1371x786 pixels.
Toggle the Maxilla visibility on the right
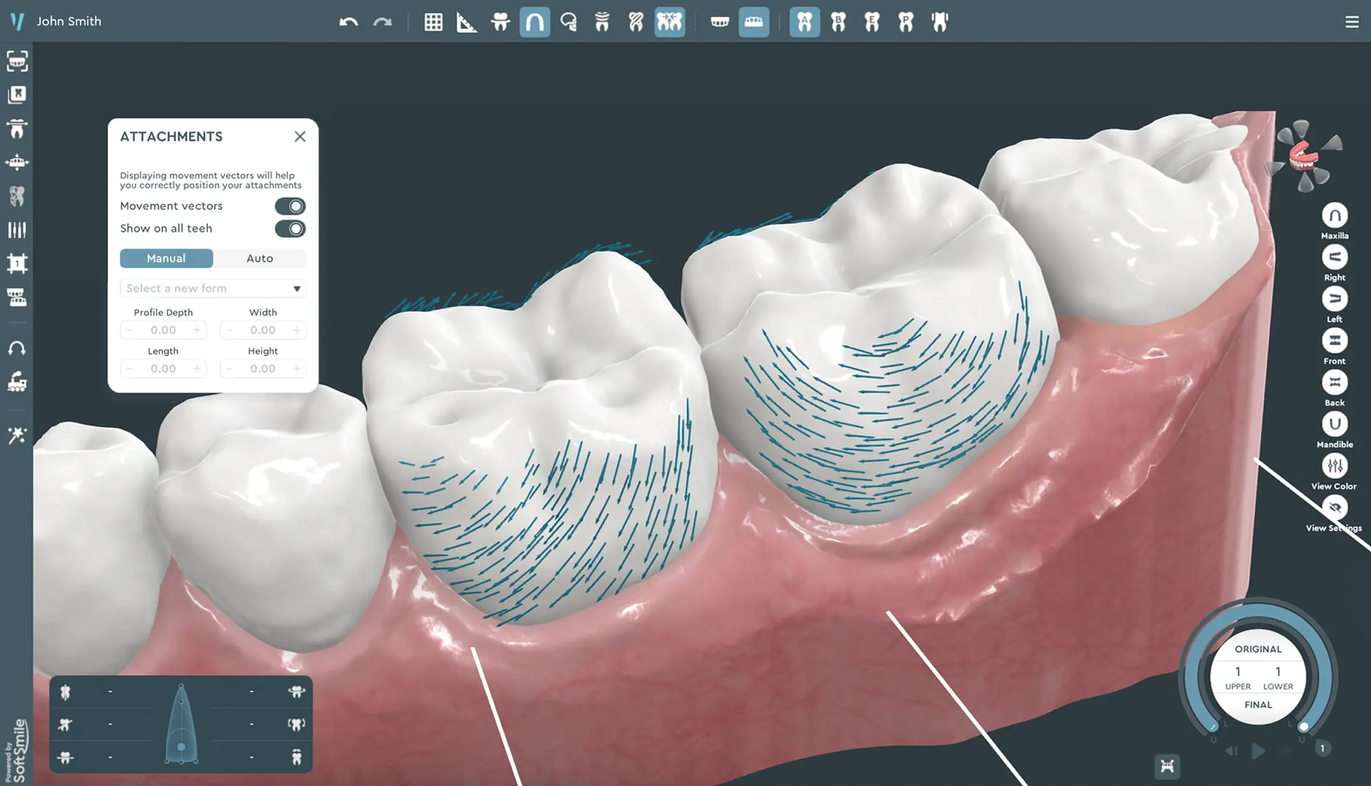click(1335, 216)
